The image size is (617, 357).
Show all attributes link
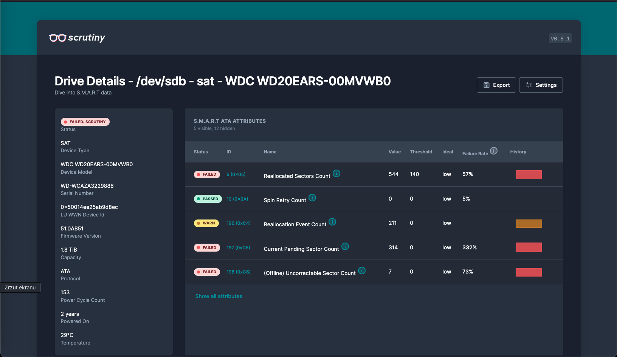(x=219, y=296)
